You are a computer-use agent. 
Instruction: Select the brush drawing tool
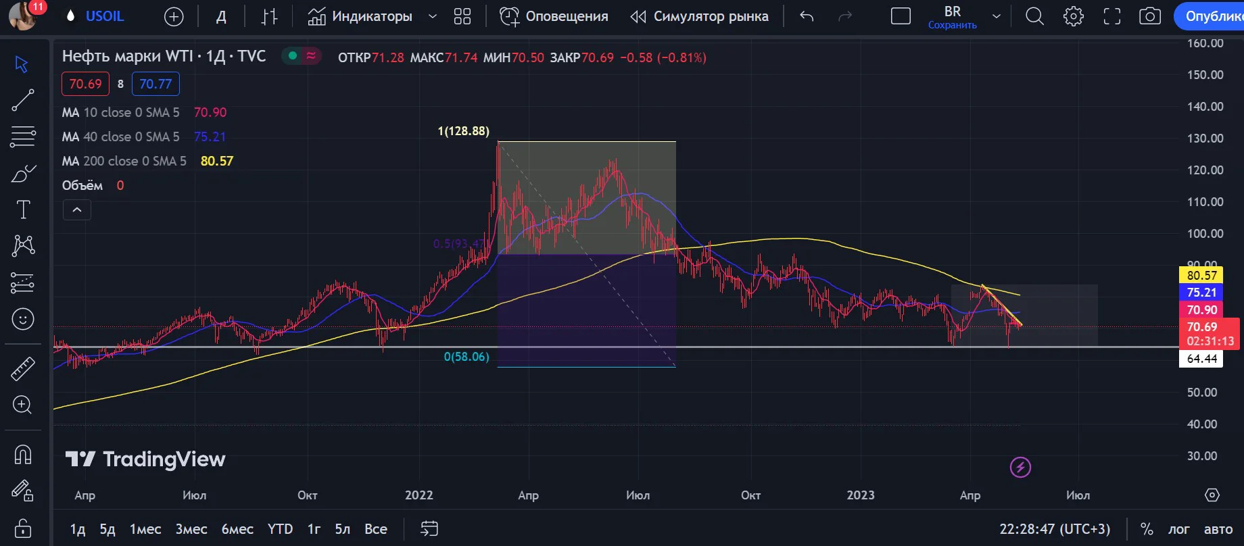pyautogui.click(x=22, y=174)
